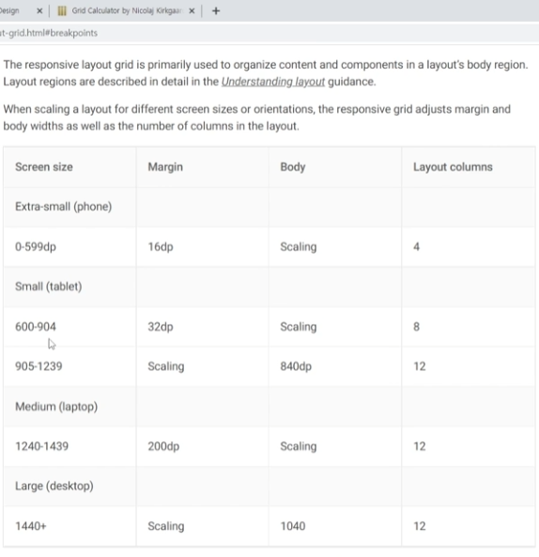Click the 840dp body value
The height and width of the screenshot is (557, 539).
point(296,366)
